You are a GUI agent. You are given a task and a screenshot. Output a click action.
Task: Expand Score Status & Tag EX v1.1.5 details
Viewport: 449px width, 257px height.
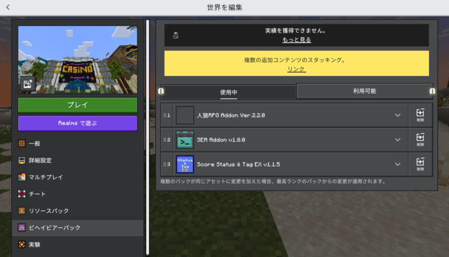click(x=398, y=165)
